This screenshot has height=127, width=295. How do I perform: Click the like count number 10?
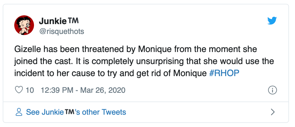click(x=30, y=90)
